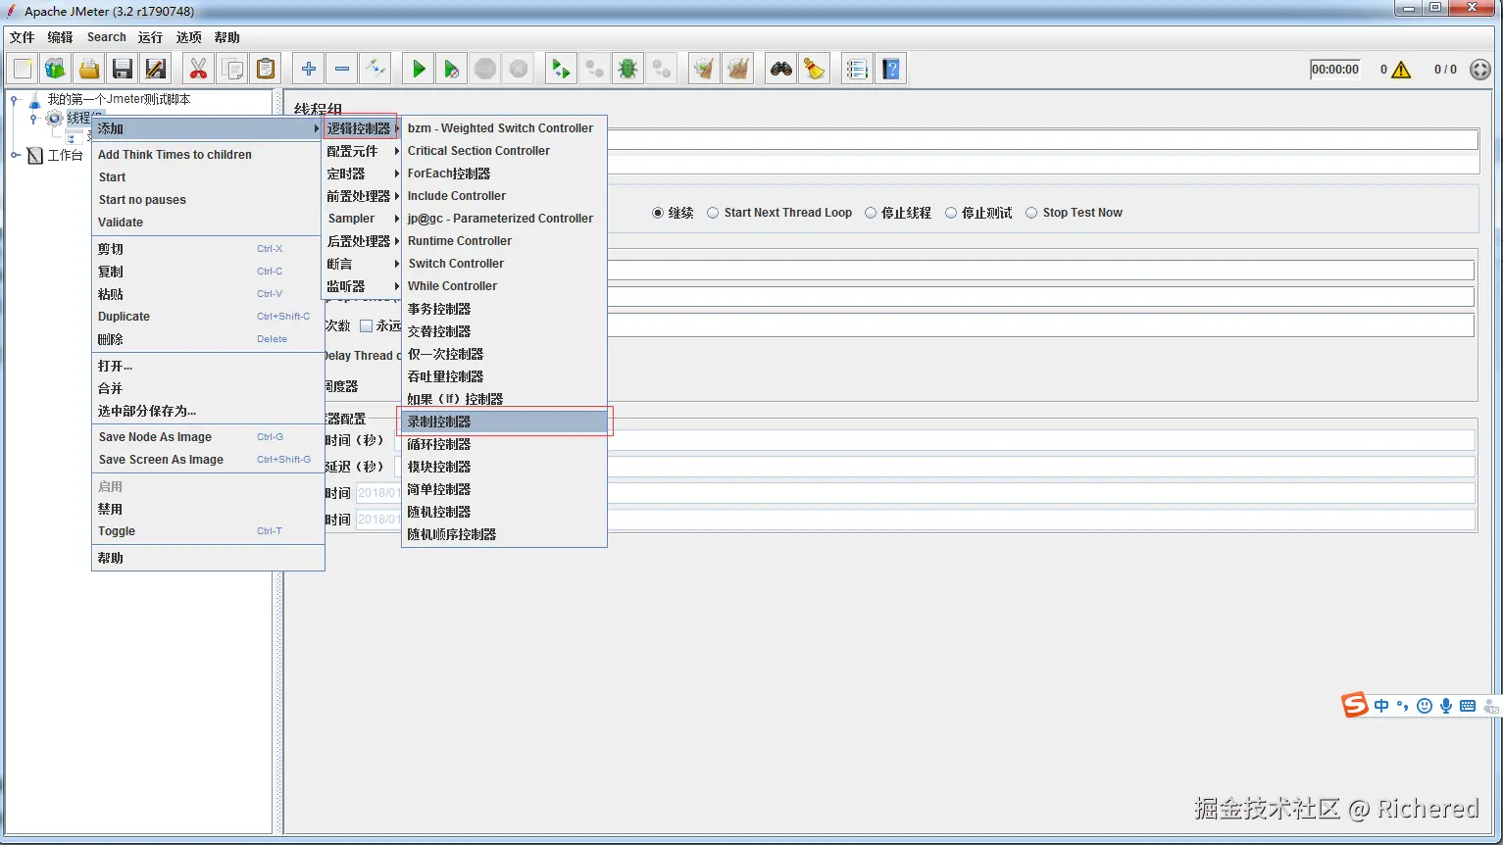Viewport: 1503px width, 845px height.
Task: Click the Expand All plus icon
Action: (309, 69)
